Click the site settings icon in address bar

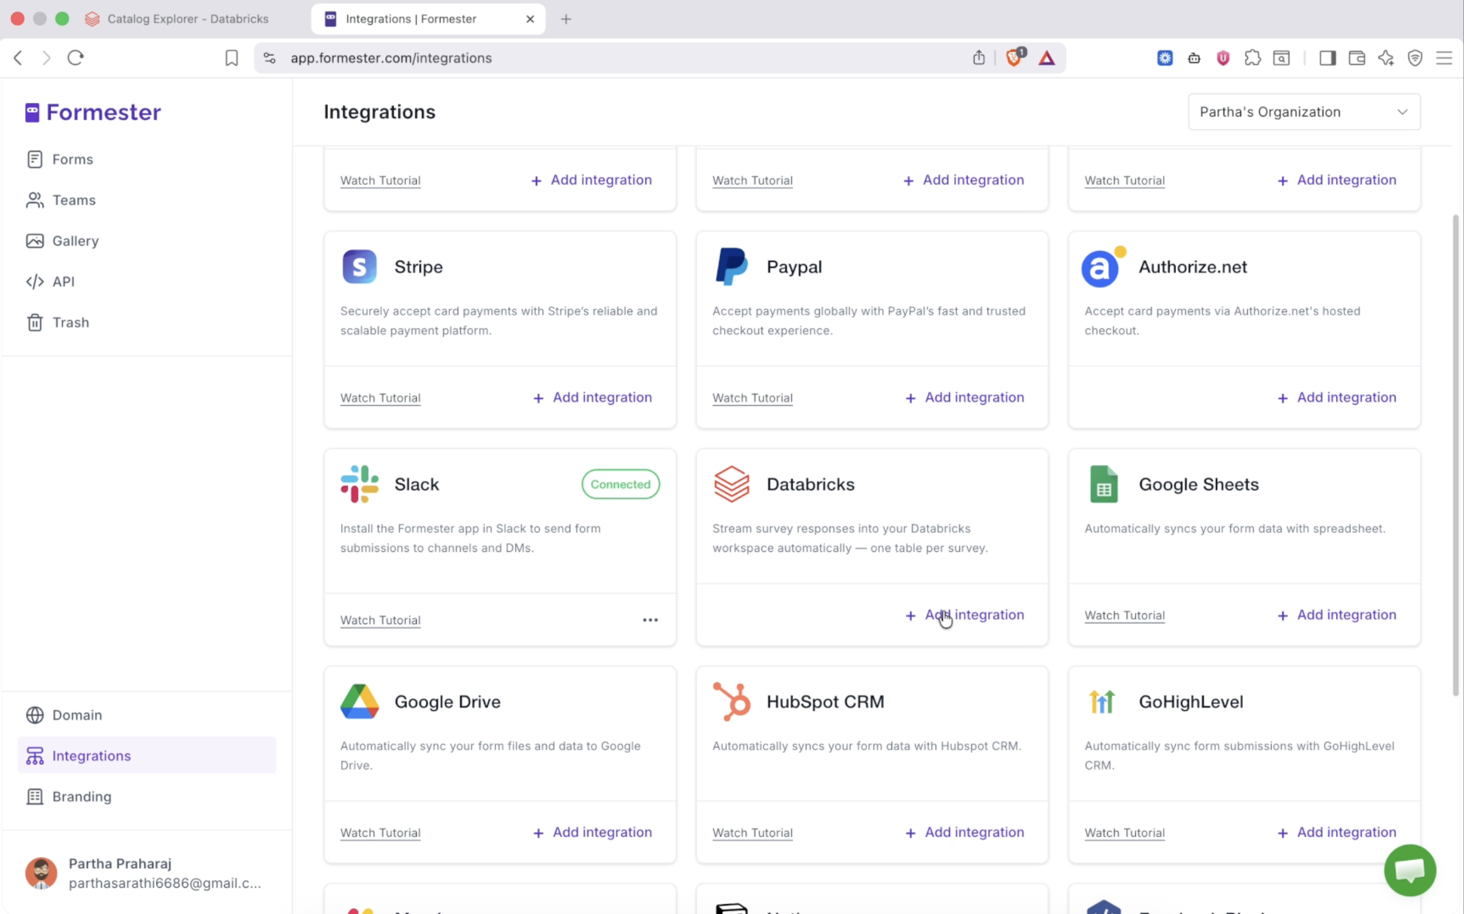click(x=270, y=58)
